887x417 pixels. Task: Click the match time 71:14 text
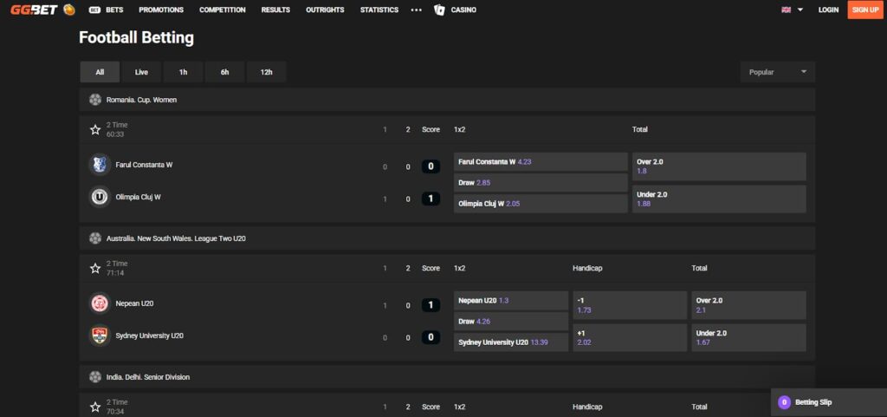pos(115,273)
